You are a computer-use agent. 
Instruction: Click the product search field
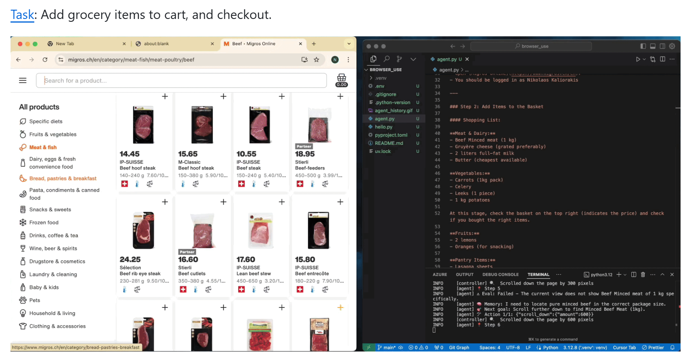[181, 80]
